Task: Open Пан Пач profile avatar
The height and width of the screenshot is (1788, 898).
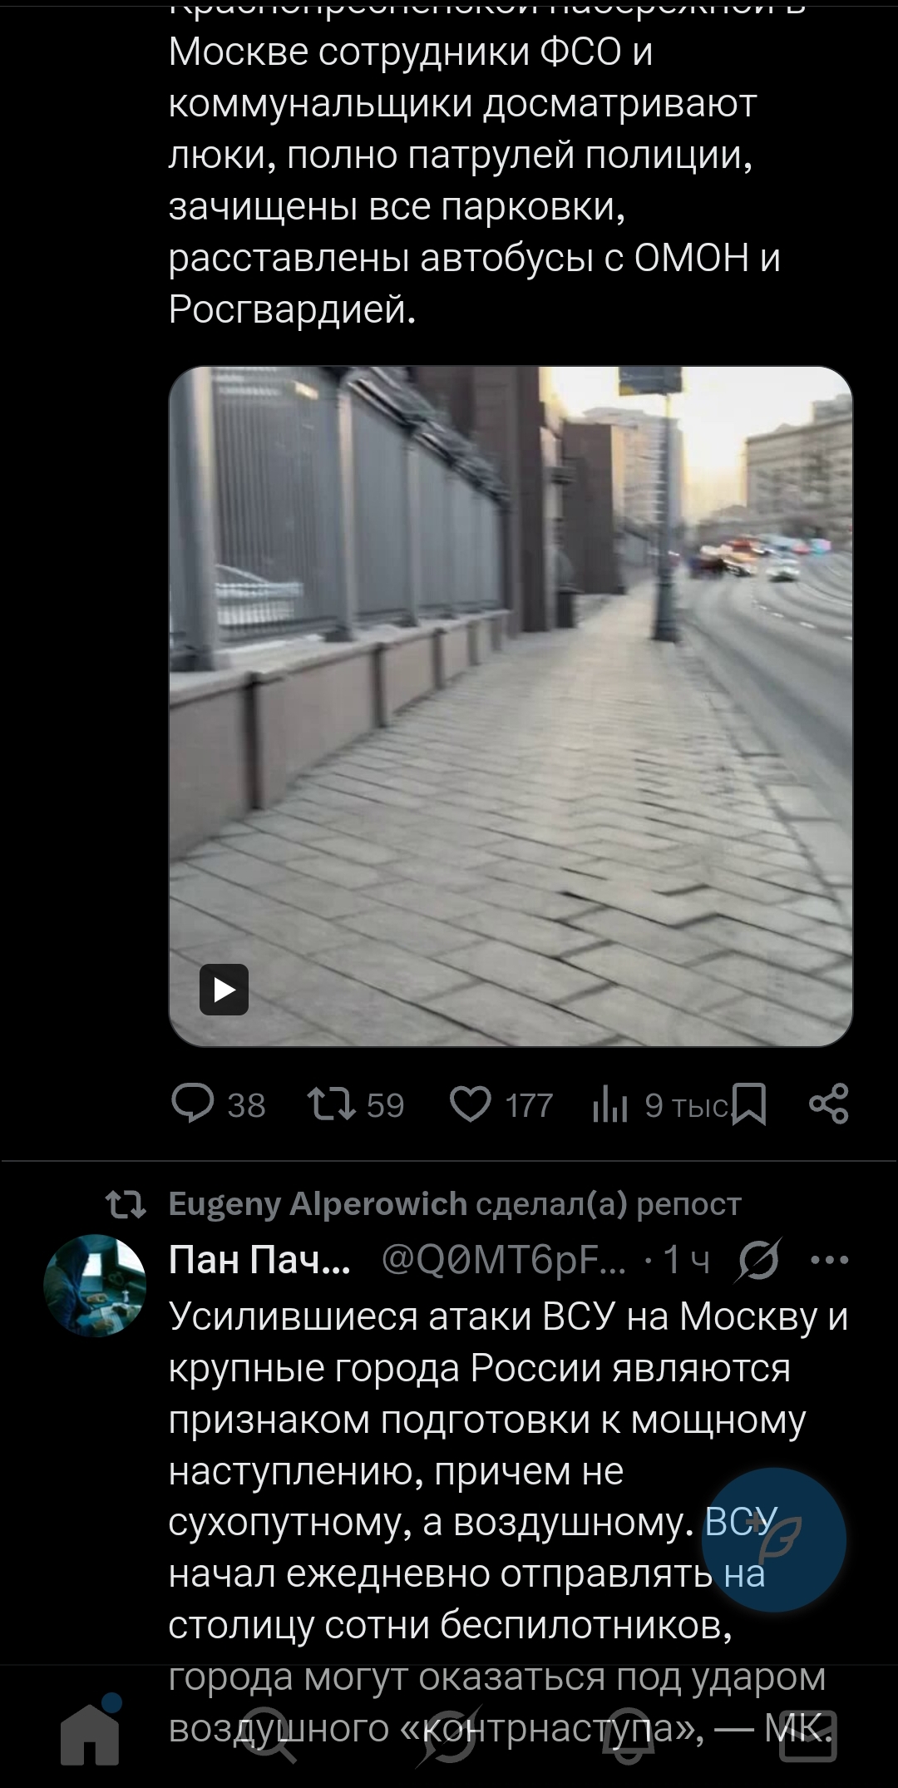Action: click(95, 1286)
